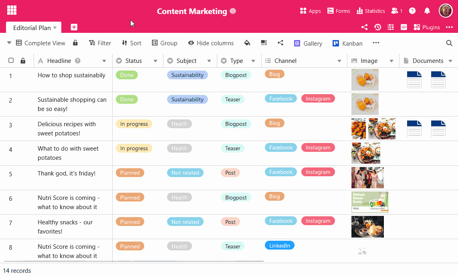This screenshot has width=458, height=276.
Task: Open the Forms menu
Action: (339, 11)
